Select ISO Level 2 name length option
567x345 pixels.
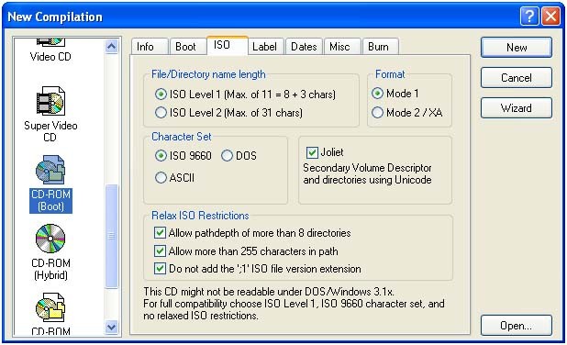pyautogui.click(x=161, y=113)
